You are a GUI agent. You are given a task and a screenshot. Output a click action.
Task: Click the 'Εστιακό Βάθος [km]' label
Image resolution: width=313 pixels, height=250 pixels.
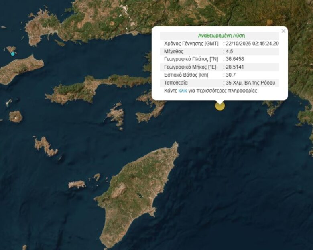click(185, 75)
